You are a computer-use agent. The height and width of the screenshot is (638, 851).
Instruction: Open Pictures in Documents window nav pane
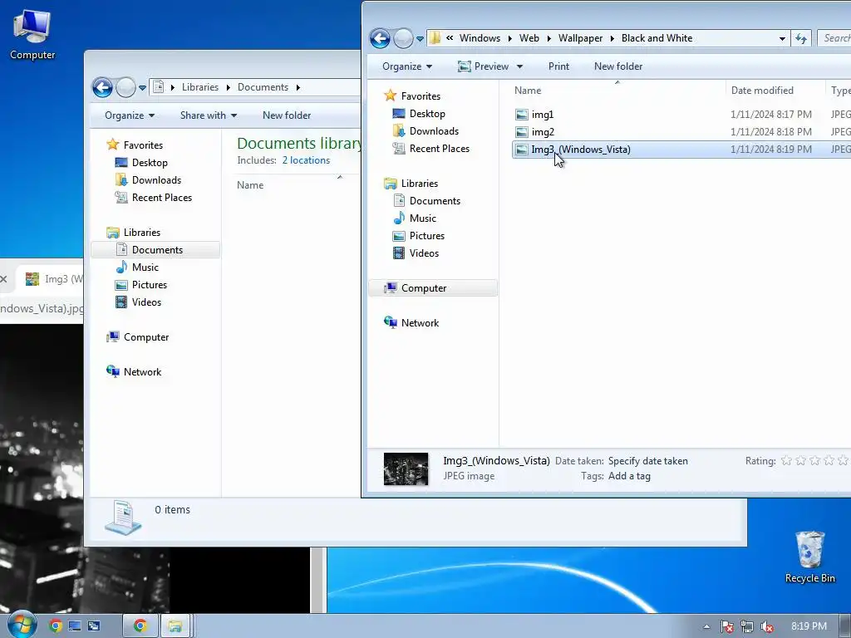[150, 284]
